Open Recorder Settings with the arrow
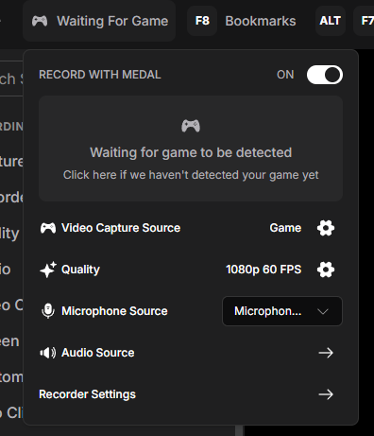374x436 pixels. 326,394
